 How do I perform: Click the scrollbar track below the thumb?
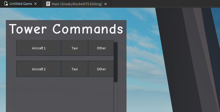point(116,97)
